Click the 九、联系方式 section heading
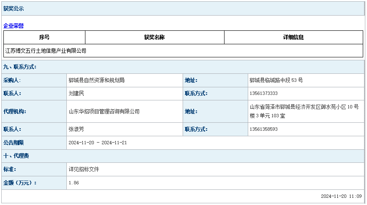This screenshot has width=367, height=205. tap(20, 67)
